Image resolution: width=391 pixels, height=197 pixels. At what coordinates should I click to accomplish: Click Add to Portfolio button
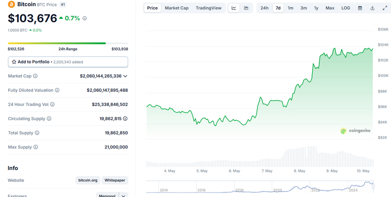[68, 62]
